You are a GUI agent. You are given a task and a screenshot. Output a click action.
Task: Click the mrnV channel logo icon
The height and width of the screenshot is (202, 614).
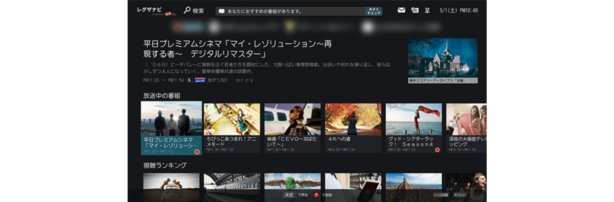click(200, 80)
